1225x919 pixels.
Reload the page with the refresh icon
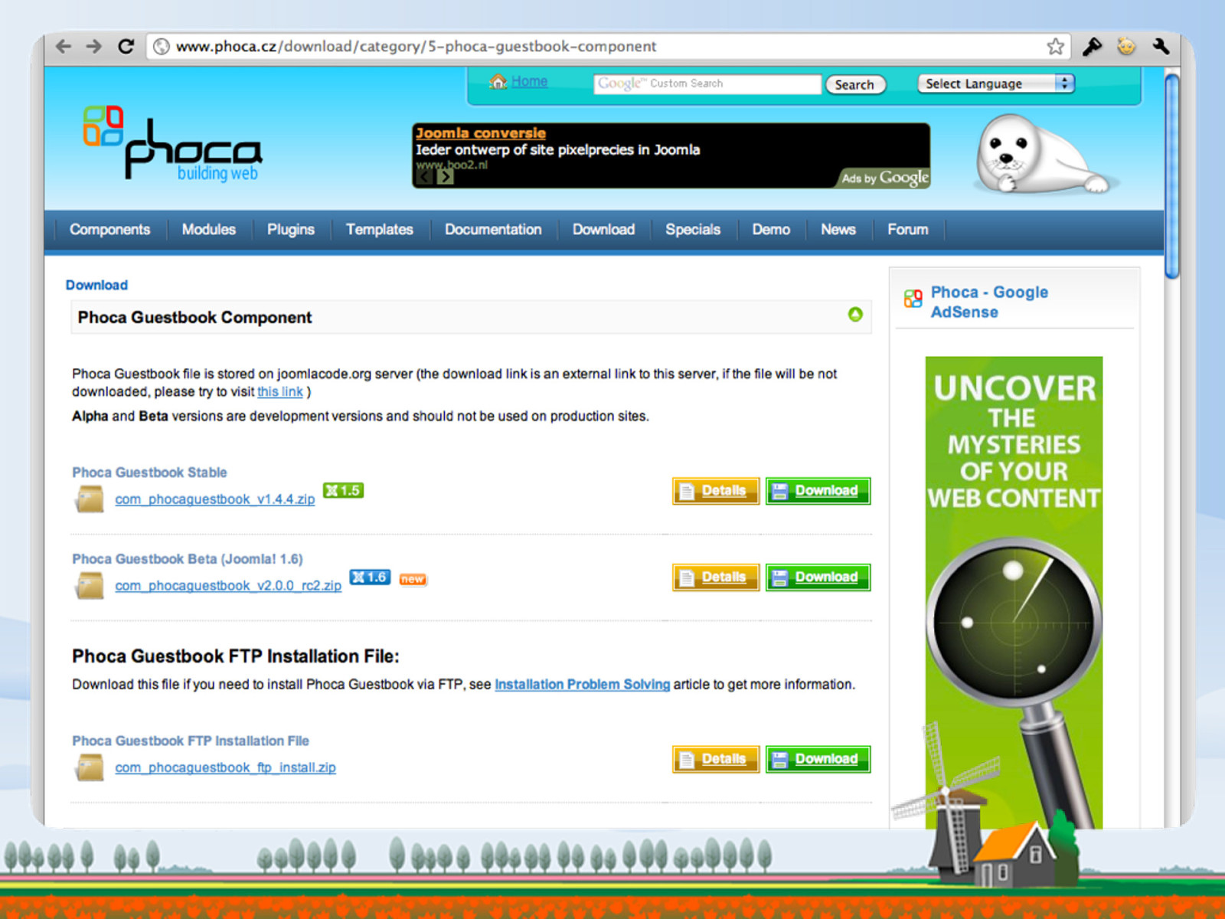click(x=126, y=46)
